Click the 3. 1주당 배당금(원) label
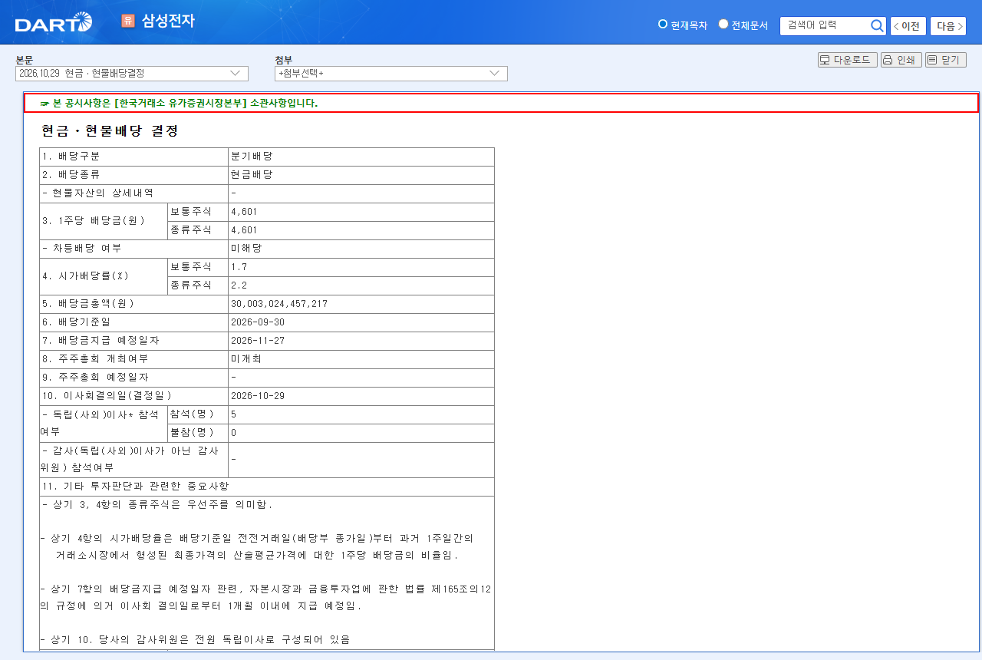Viewport: 982px width, 660px height. coord(94,221)
